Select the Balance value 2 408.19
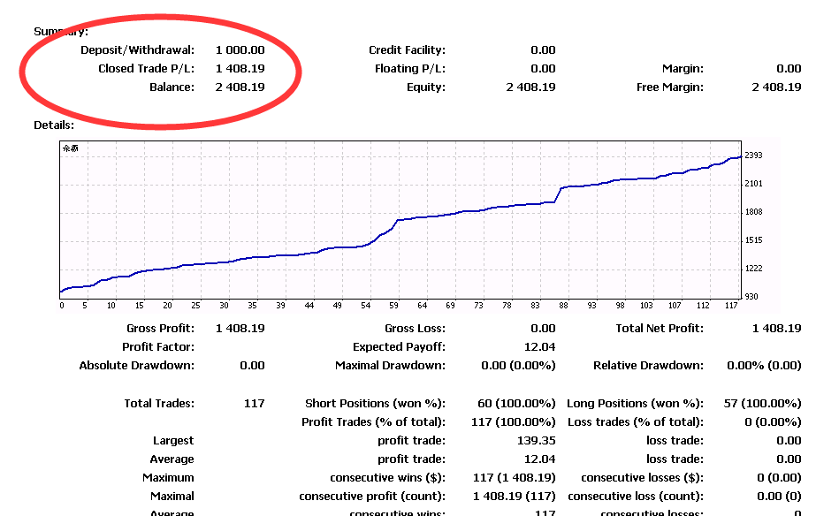 pos(240,87)
